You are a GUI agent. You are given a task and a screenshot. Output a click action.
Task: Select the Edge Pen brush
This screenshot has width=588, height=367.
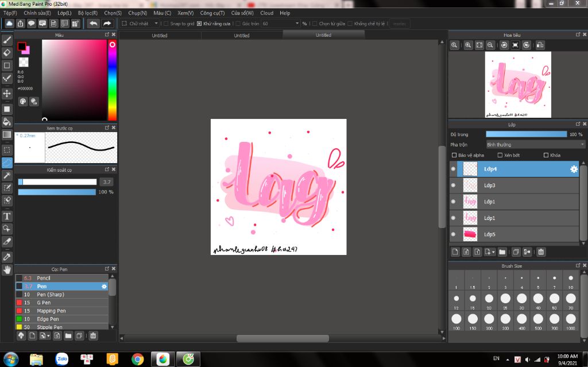click(x=62, y=319)
